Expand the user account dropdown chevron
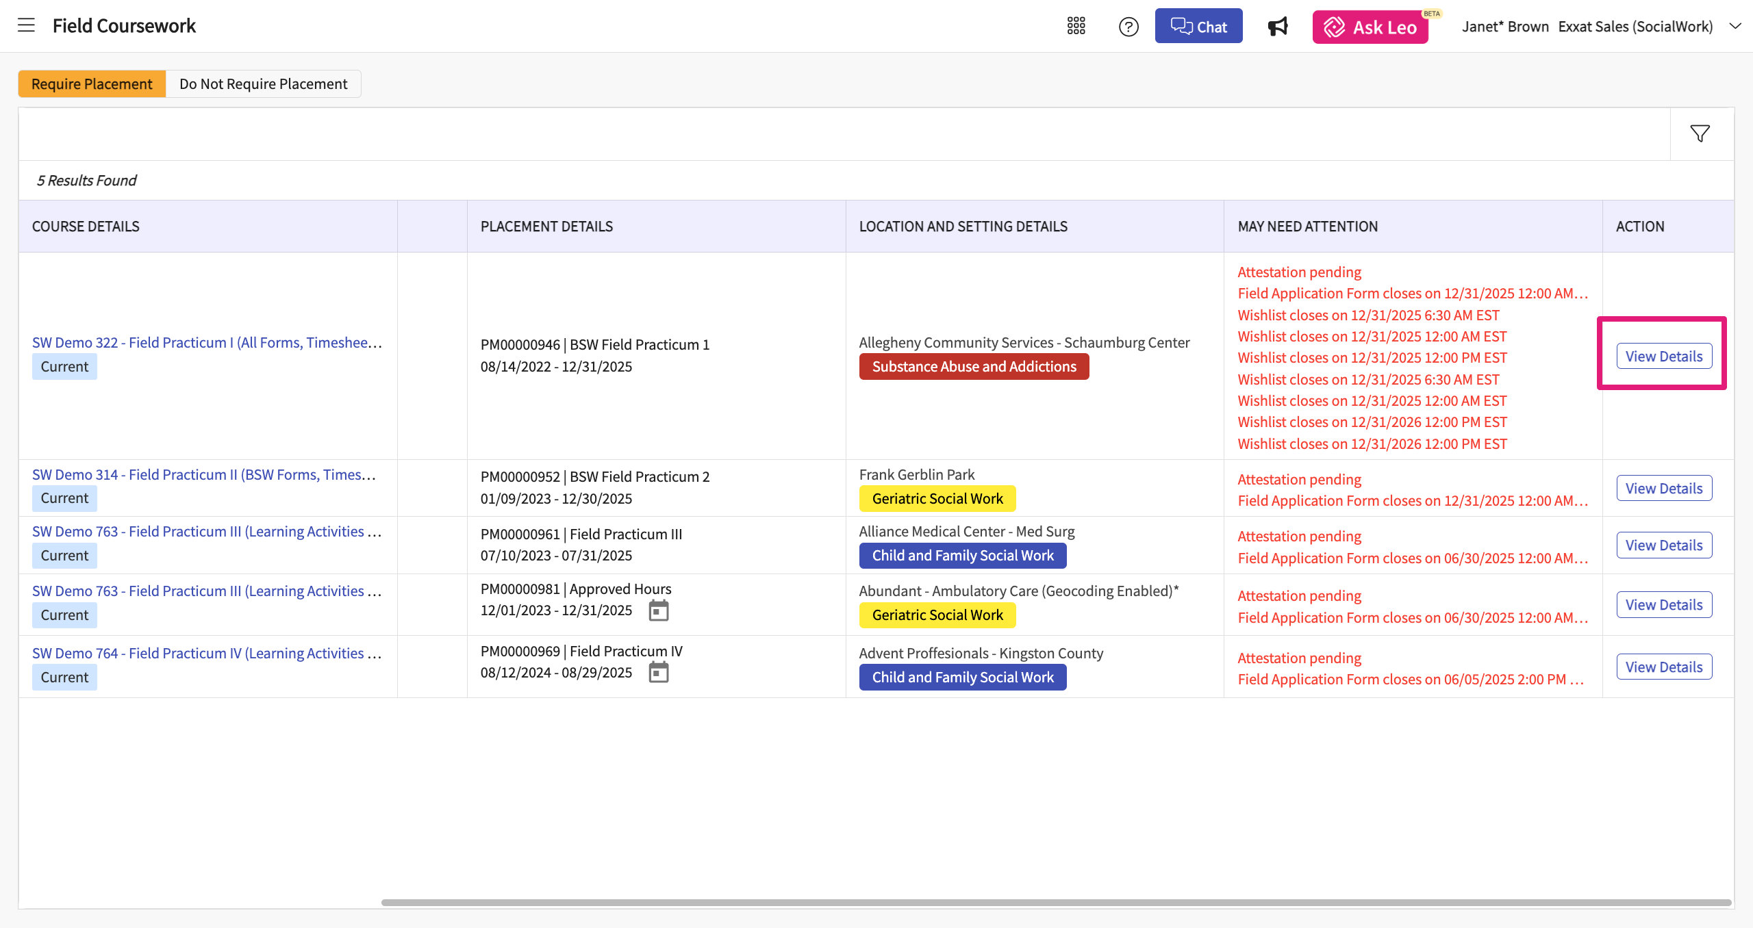 tap(1735, 27)
